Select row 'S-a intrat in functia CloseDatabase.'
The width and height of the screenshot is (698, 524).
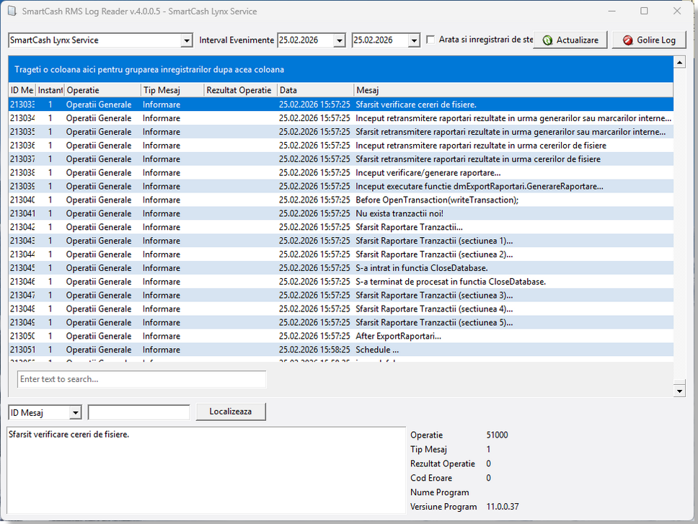pos(340,268)
